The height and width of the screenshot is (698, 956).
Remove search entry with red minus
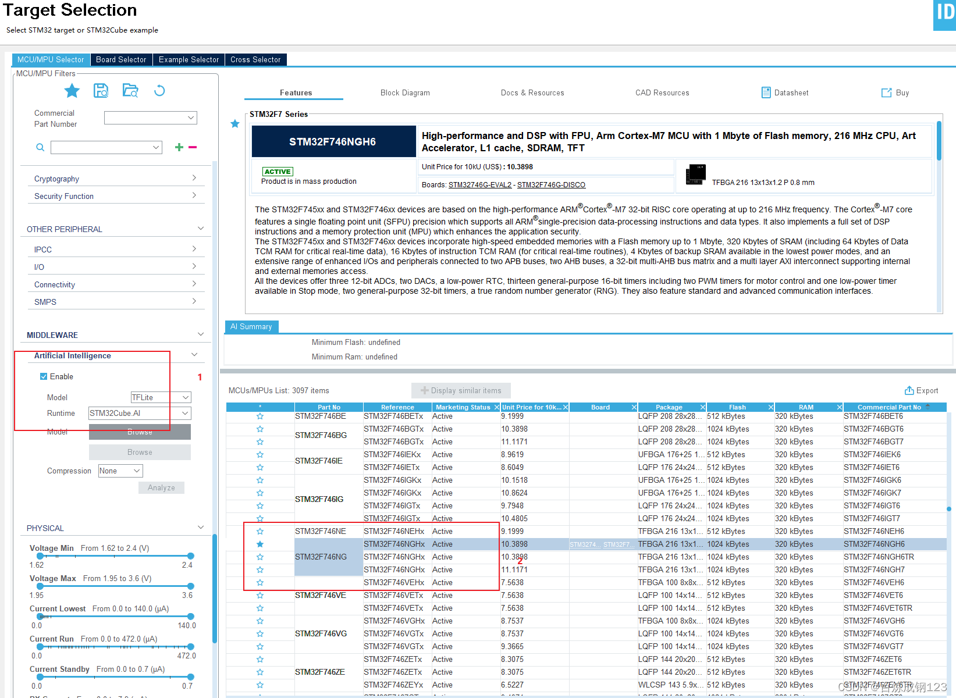[x=193, y=148]
